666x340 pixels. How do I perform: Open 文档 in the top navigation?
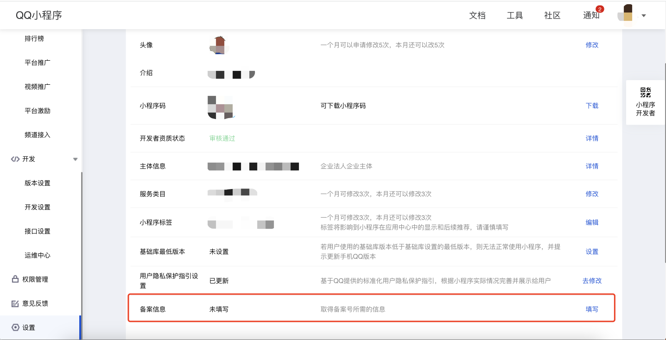(477, 15)
